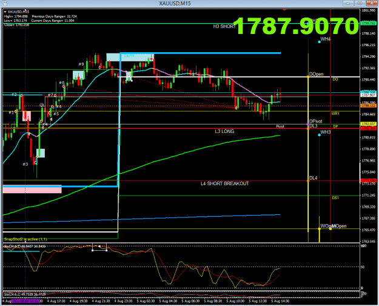Image resolution: width=379 pixels, height=306 pixels.
Task: Click the Sto(24,6,2) indicator label
Action: [x=25, y=294]
